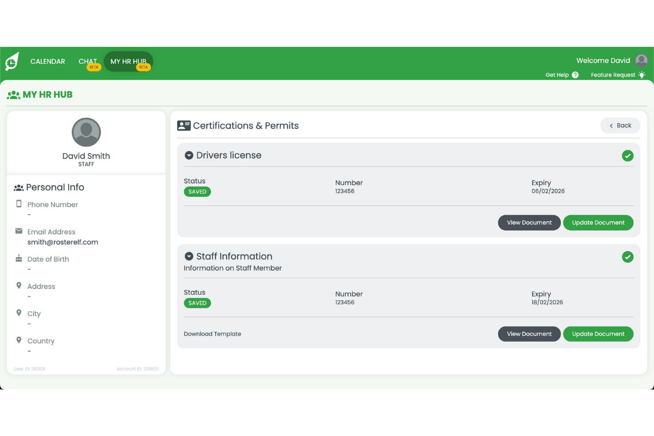The height and width of the screenshot is (436, 654).
Task: Click the Email Address envelope icon
Action: (19, 231)
